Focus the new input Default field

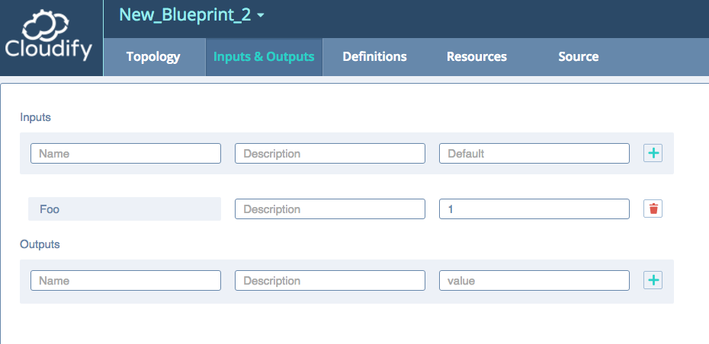pyautogui.click(x=534, y=154)
